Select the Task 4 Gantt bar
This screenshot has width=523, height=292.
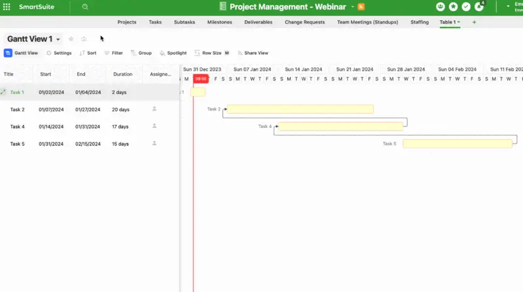point(341,126)
